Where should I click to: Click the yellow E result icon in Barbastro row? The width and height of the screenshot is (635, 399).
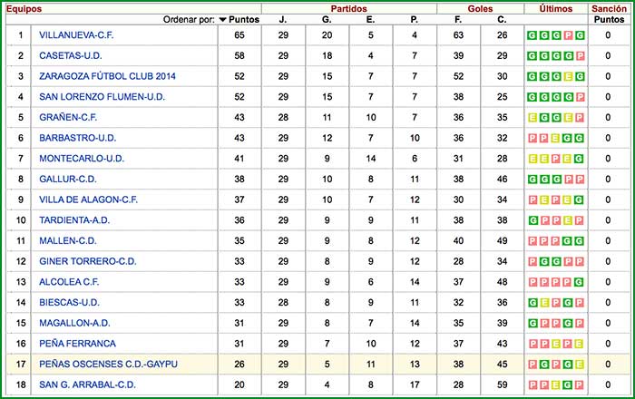[555, 139]
